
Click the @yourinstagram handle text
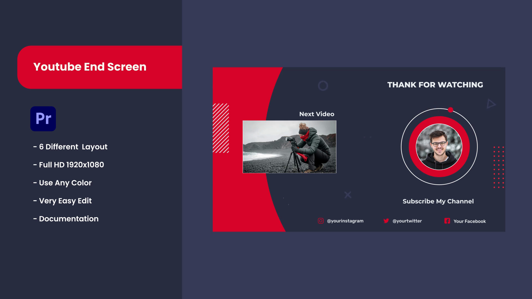pos(345,221)
